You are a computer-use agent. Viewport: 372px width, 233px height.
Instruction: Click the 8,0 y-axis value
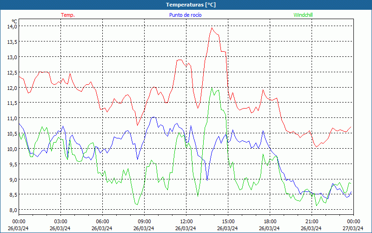pyautogui.click(x=13, y=210)
